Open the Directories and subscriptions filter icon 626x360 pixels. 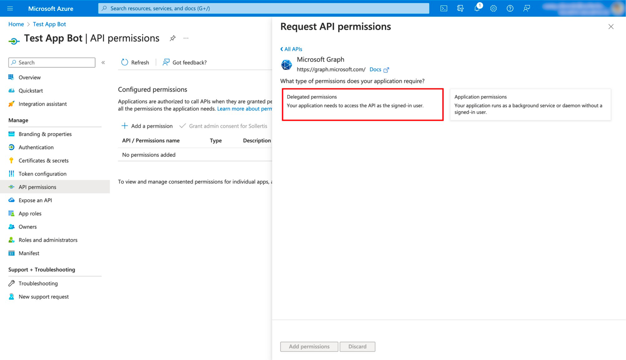click(460, 8)
